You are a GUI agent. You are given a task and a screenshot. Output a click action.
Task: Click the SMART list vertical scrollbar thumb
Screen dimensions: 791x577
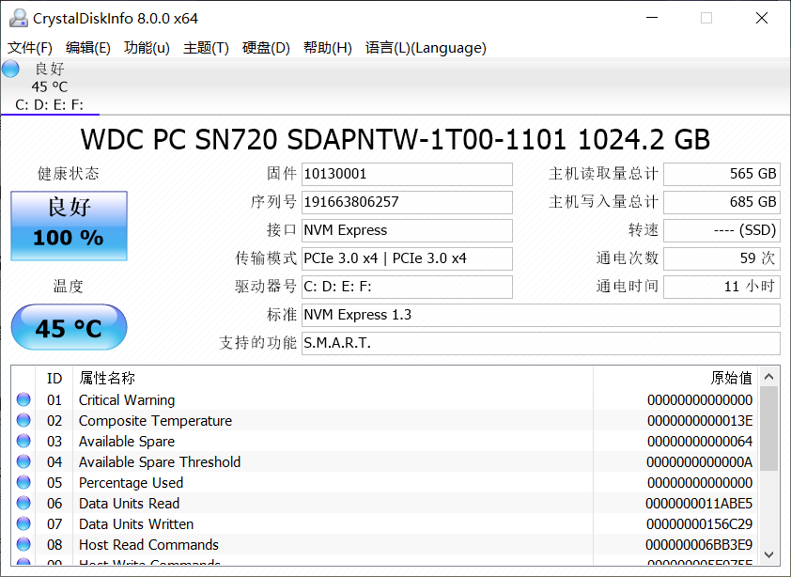pos(768,429)
